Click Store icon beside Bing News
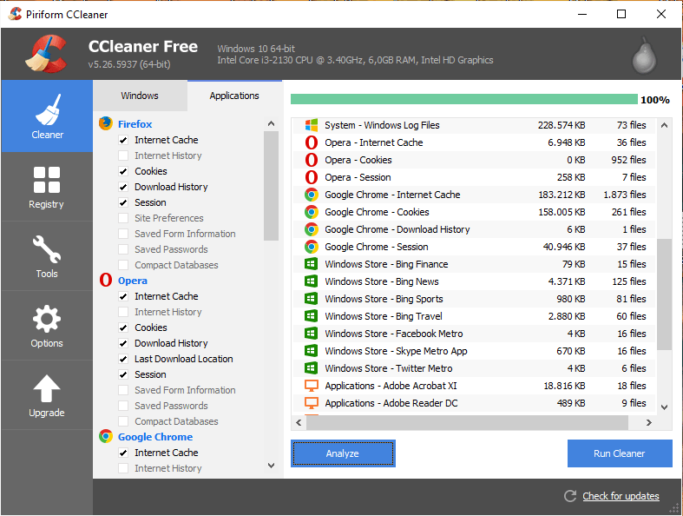 pyautogui.click(x=311, y=281)
